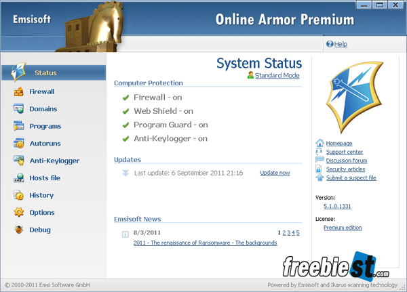Open the Security articles link
The height and width of the screenshot is (292, 407).
pyautogui.click(x=345, y=169)
